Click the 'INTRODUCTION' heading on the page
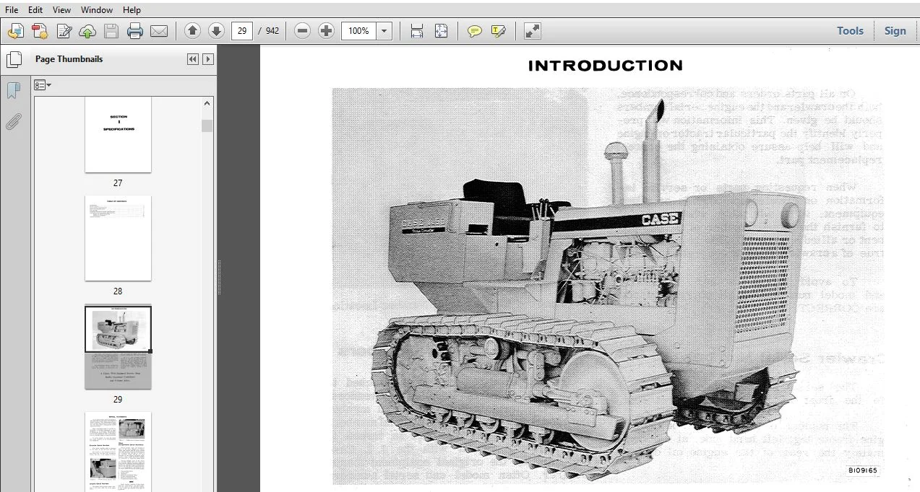The image size is (920, 492). click(606, 66)
